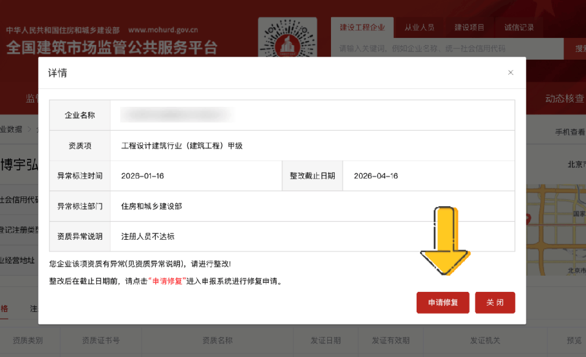Click the yellow arrow graphic in the dialog
This screenshot has height=357, width=586.
tap(446, 239)
